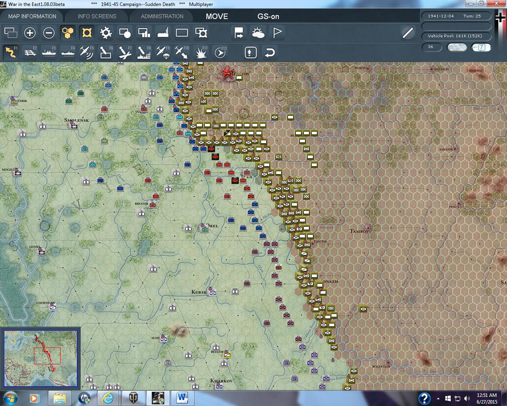Viewport: 507px width, 406px height.
Task: Switch to MAP INFORMATION tab
Action: click(32, 16)
